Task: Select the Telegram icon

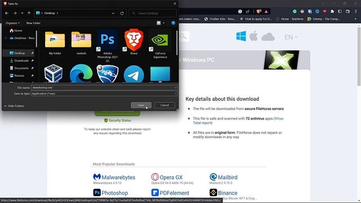Action: [134, 74]
